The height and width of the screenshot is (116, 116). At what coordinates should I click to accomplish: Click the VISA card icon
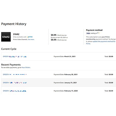click(88, 33)
